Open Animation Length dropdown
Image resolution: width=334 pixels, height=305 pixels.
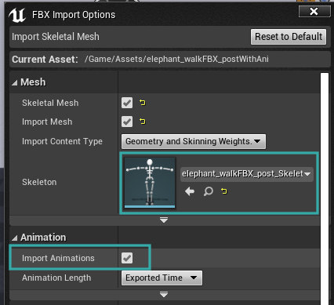coord(162,278)
